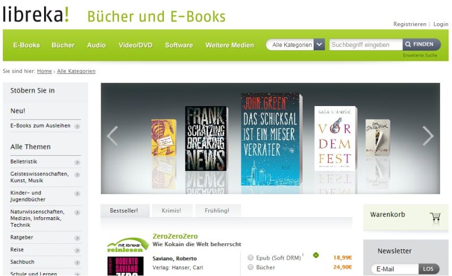Screen dimensions: 452x276
Task: Open John Green book cover in carousel
Action: tap(271, 139)
